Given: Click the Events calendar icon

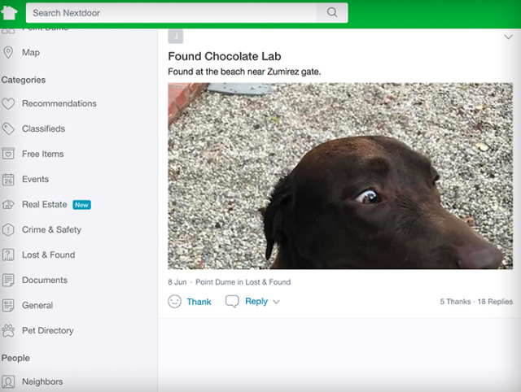Looking at the screenshot, I should coord(8,180).
